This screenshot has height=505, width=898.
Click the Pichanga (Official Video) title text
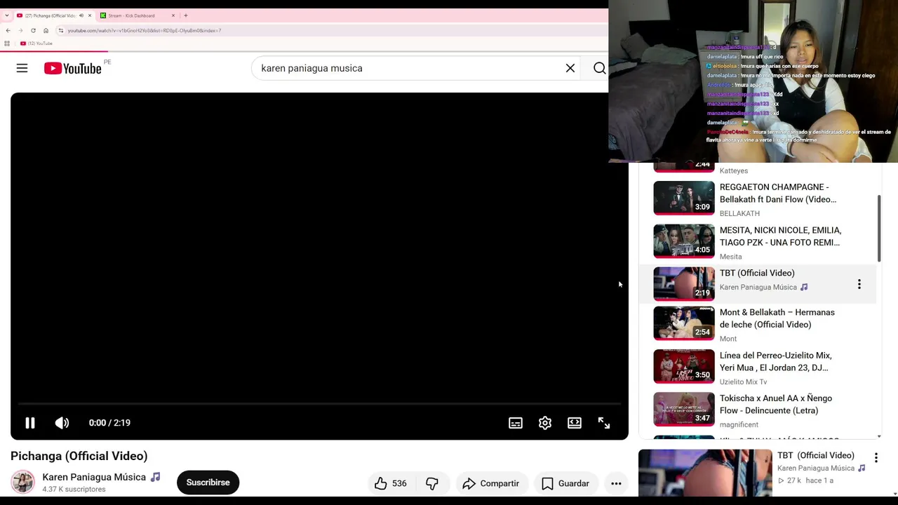pyautogui.click(x=79, y=456)
